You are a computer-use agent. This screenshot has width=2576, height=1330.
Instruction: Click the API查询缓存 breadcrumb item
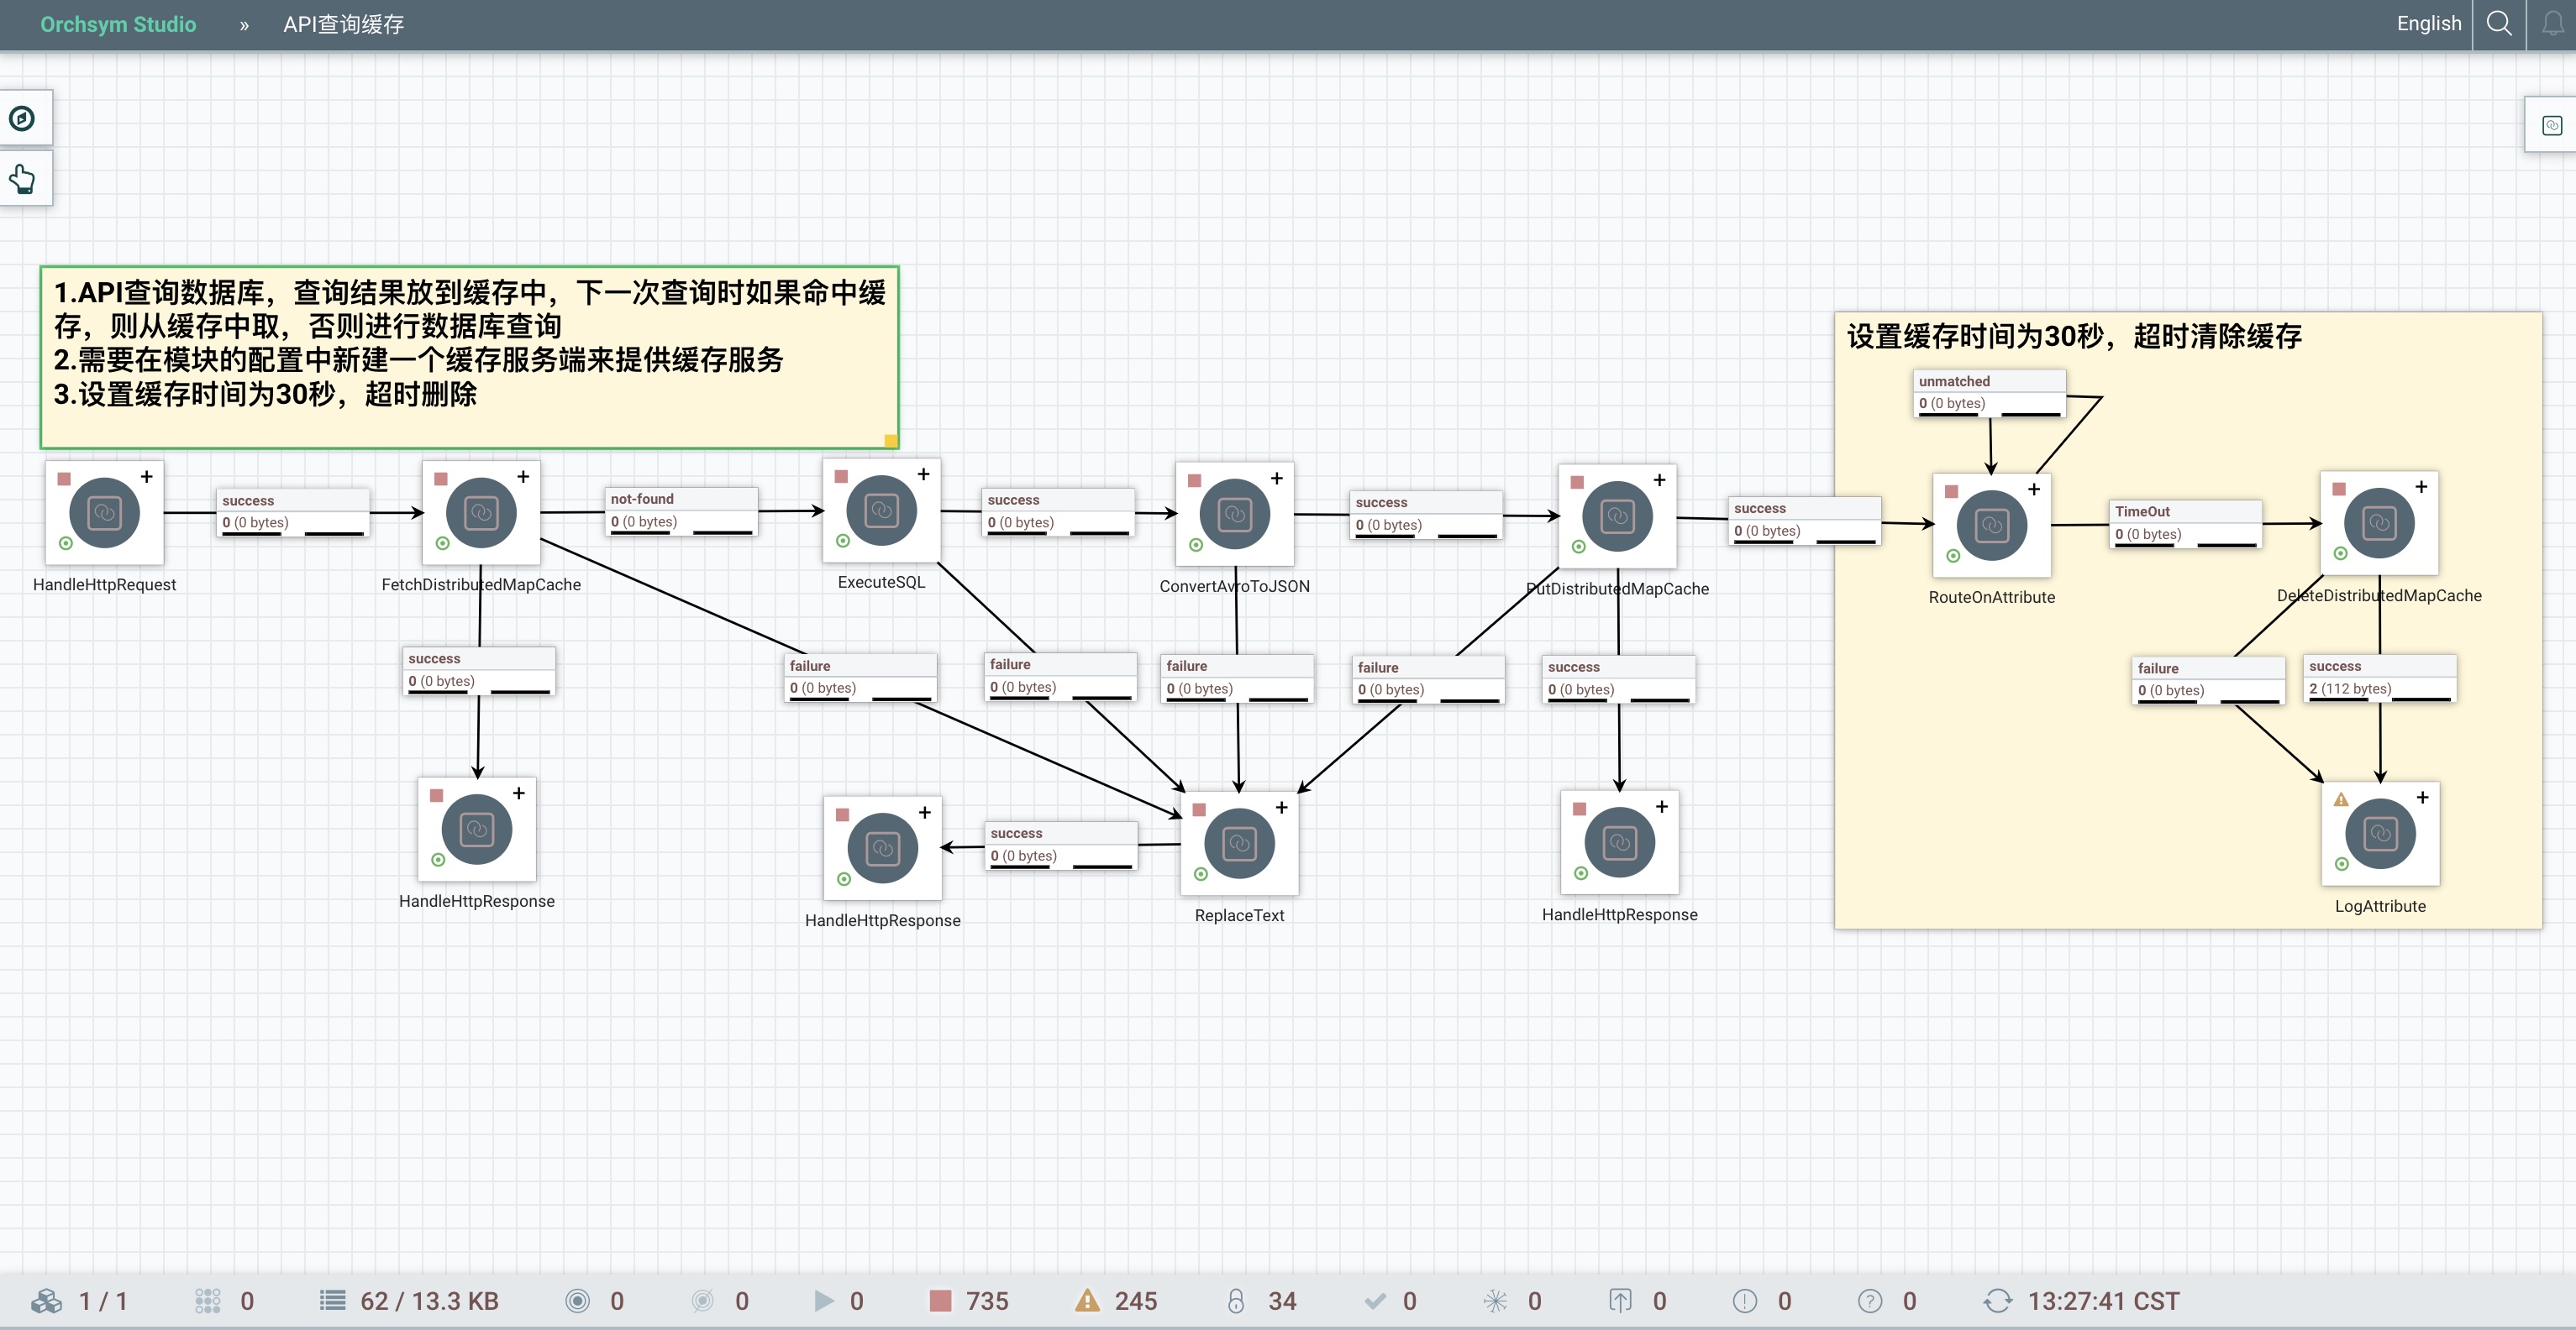coord(343,24)
